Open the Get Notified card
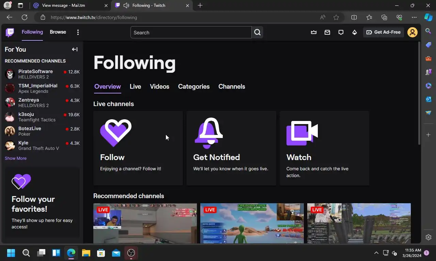Viewport: 436px width, 261px height. (231, 148)
